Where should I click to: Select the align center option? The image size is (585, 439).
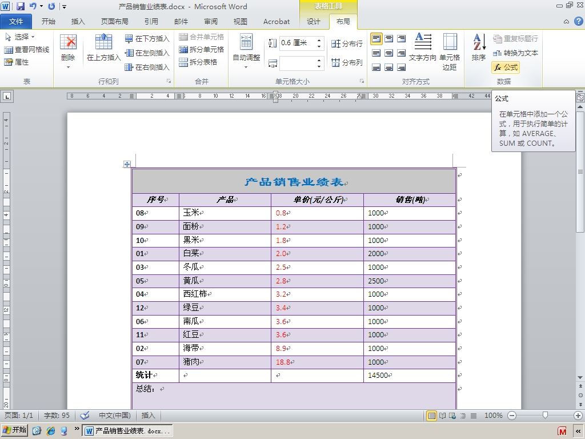click(x=388, y=53)
